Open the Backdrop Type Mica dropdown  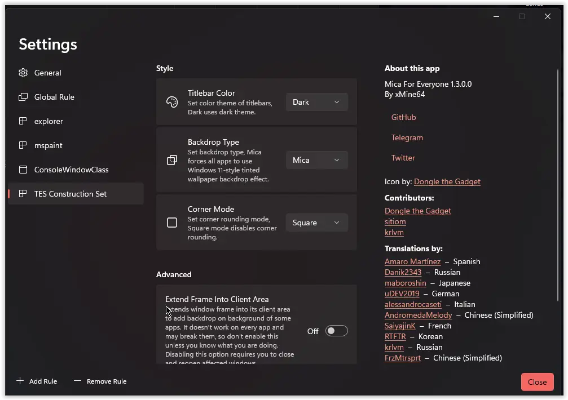(317, 160)
